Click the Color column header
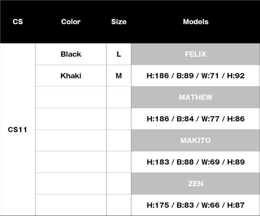The height and width of the screenshot is (216, 260). point(71,22)
